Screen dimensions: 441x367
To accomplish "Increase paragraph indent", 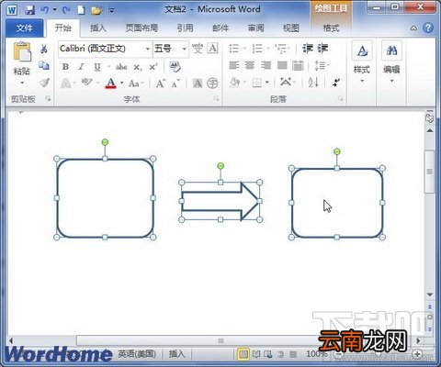I will point(322,49).
